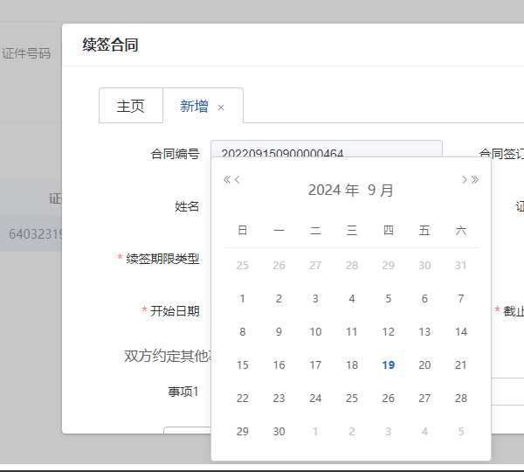Go to next year in calendar

click(x=476, y=180)
